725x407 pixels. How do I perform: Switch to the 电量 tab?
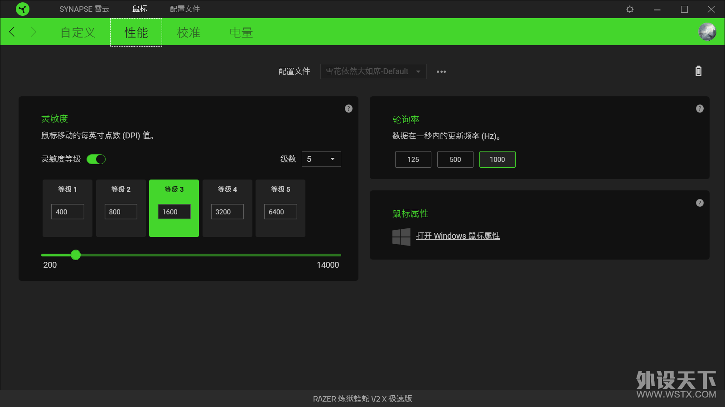tap(241, 33)
